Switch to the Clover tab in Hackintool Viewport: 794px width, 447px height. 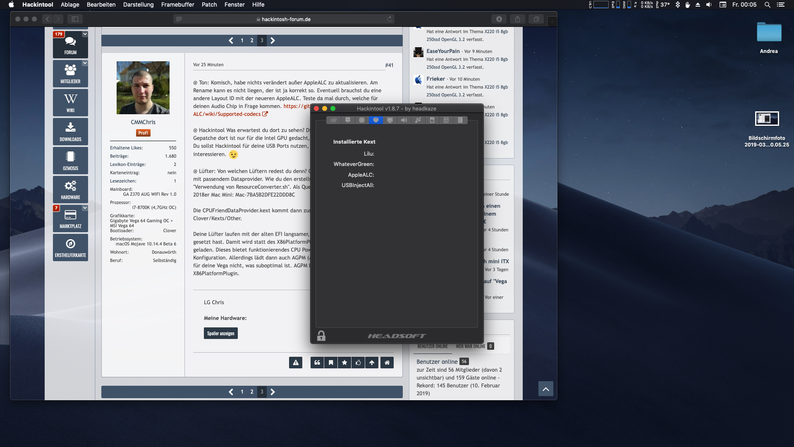[x=348, y=120]
